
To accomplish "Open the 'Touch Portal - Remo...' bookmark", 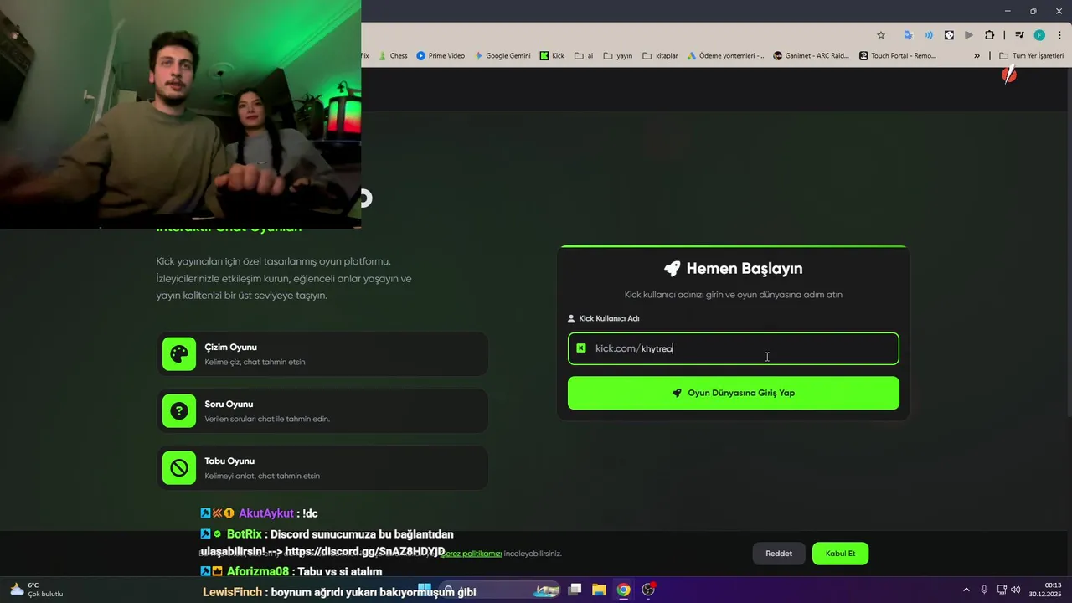I will tap(898, 56).
